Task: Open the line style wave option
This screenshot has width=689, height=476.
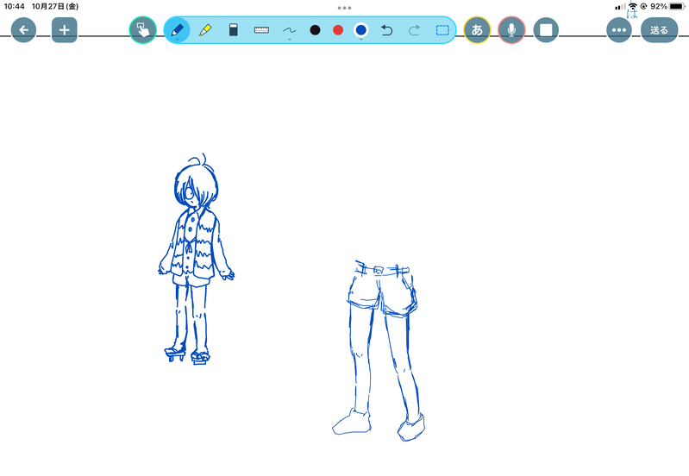Action: [x=289, y=31]
